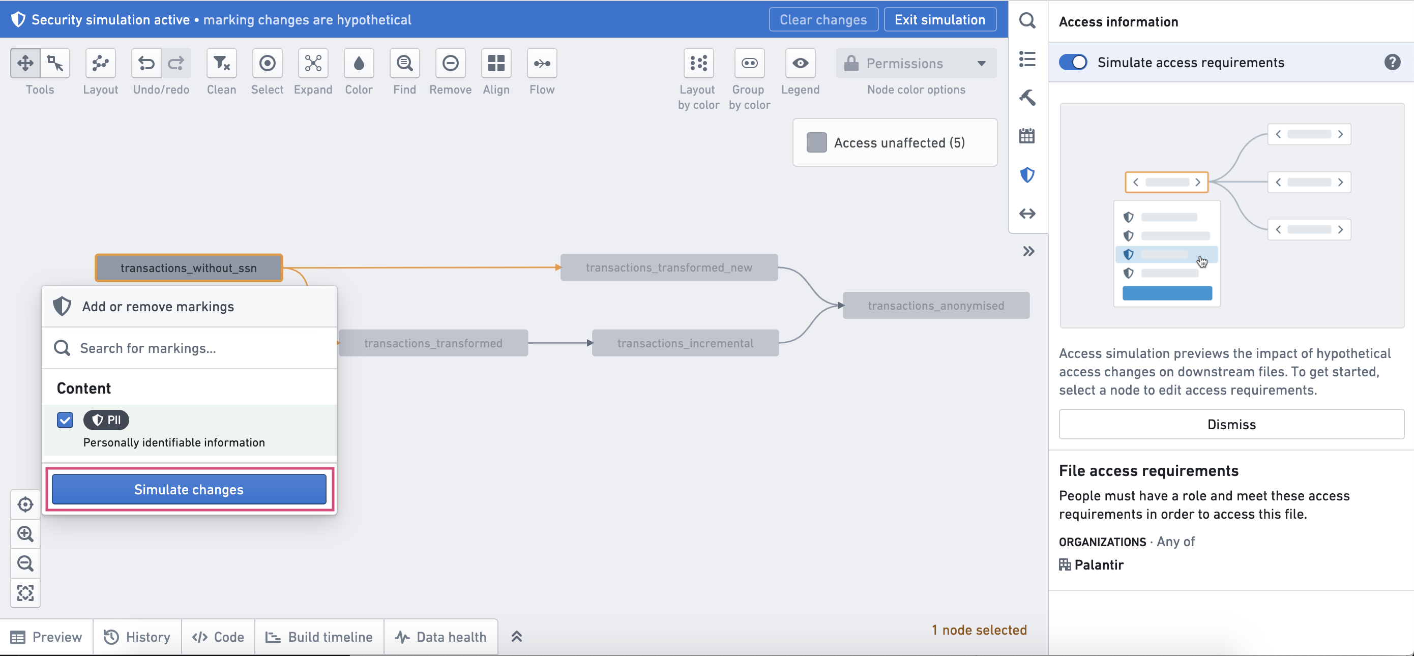Open the shield access panel

pos(1027,175)
